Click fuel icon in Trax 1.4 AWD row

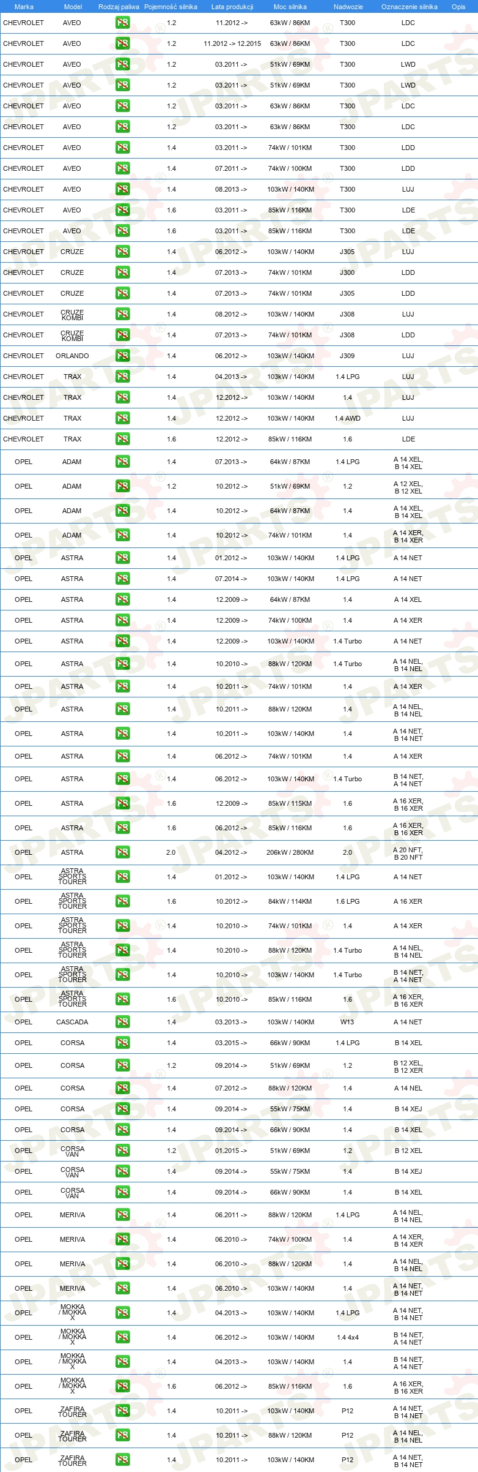pos(122,418)
